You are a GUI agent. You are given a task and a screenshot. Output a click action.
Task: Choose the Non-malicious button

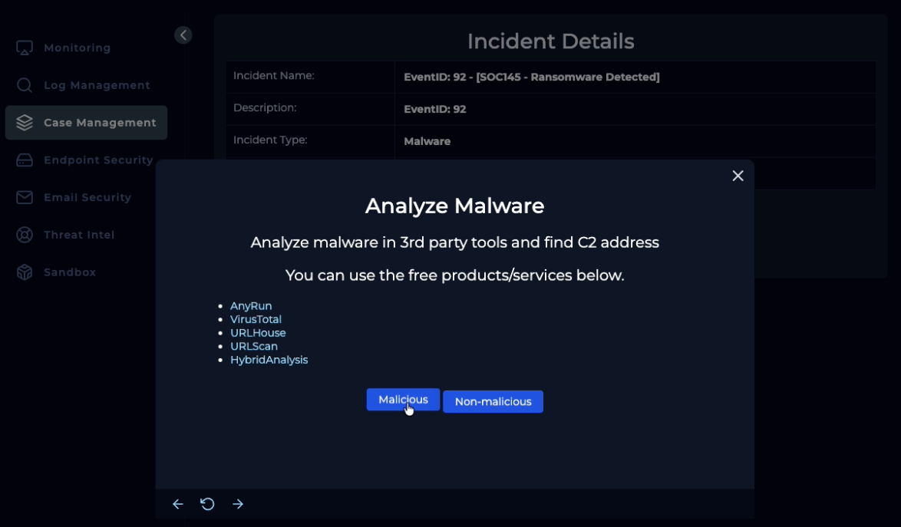pyautogui.click(x=493, y=402)
